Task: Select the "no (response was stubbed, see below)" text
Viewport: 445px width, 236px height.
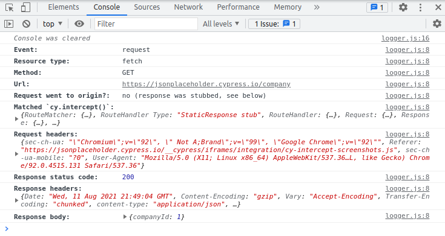Action: click(x=194, y=95)
